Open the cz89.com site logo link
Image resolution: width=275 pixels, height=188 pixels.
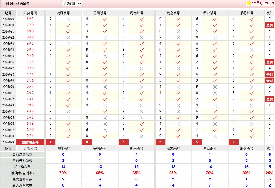coord(260,3)
